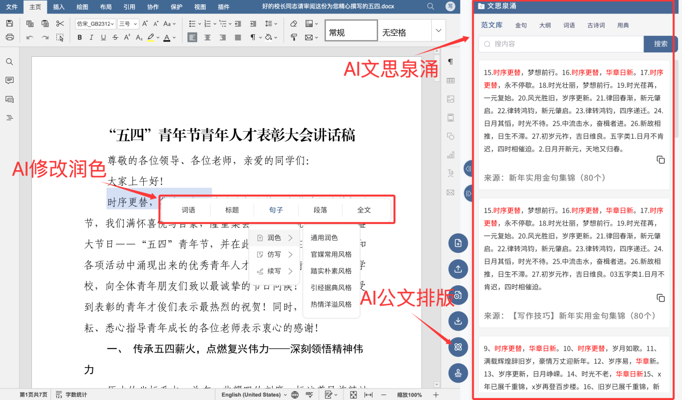Screen dimensions: 682x400
Task: Click the 搜索 button
Action: [661, 44]
